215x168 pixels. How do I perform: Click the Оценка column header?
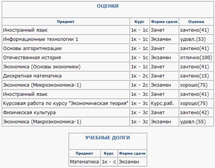196,22
